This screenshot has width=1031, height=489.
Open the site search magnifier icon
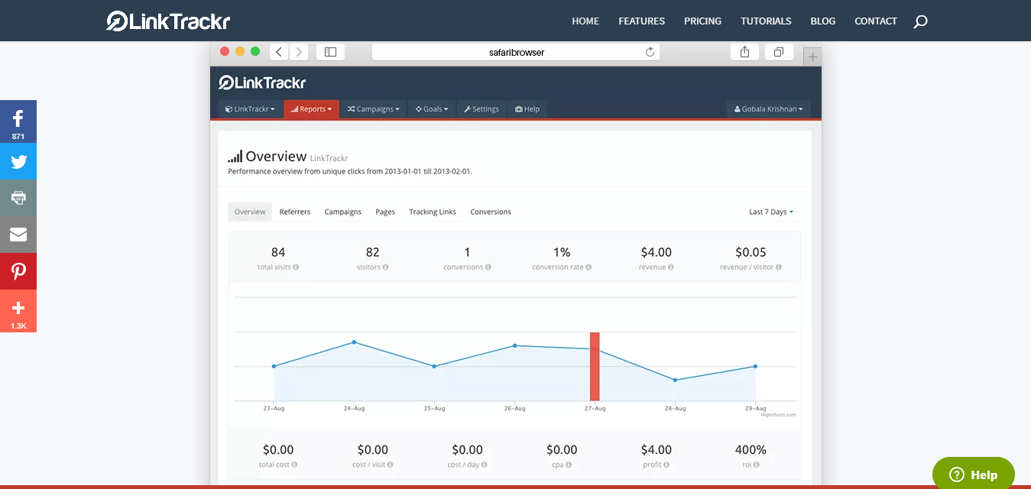point(920,21)
